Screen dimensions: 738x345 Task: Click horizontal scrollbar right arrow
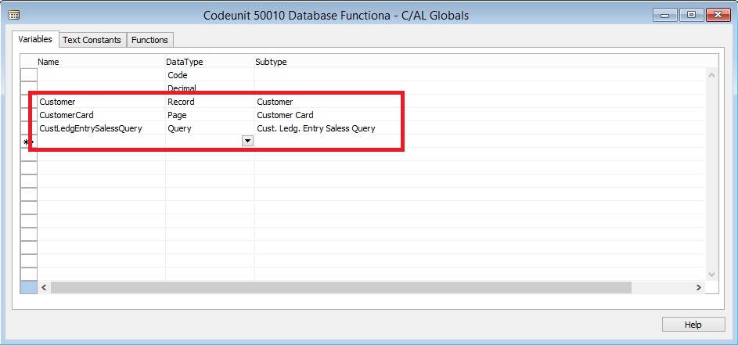pos(698,288)
